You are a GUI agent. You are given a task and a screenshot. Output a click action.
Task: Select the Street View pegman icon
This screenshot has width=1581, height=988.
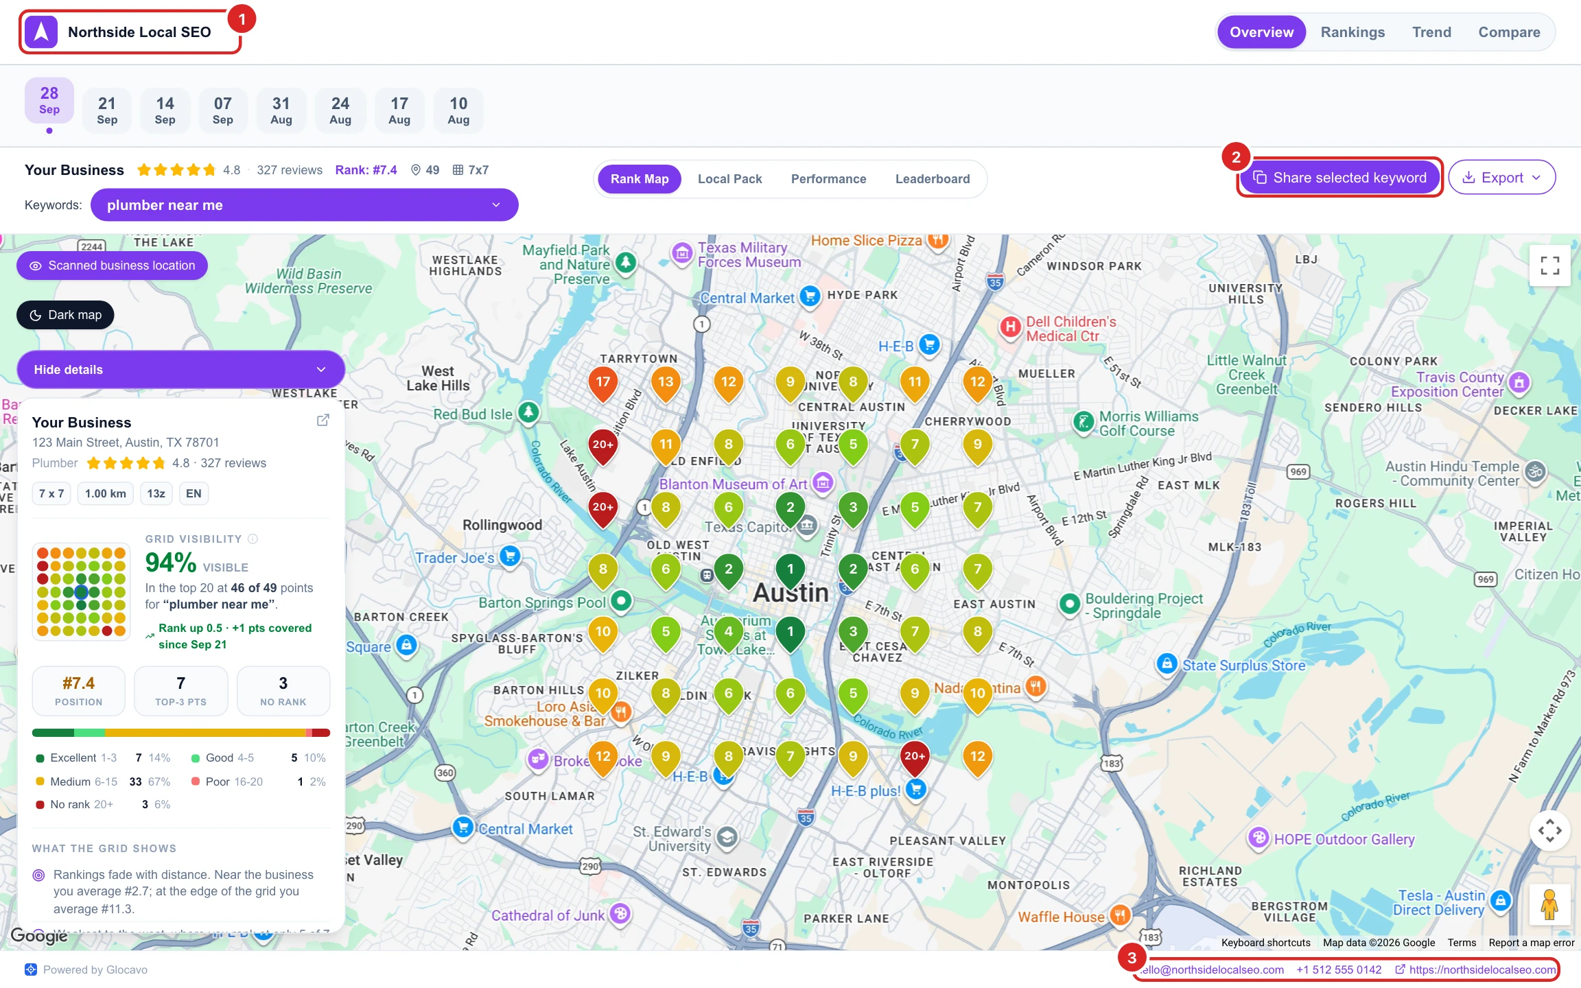click(x=1549, y=905)
